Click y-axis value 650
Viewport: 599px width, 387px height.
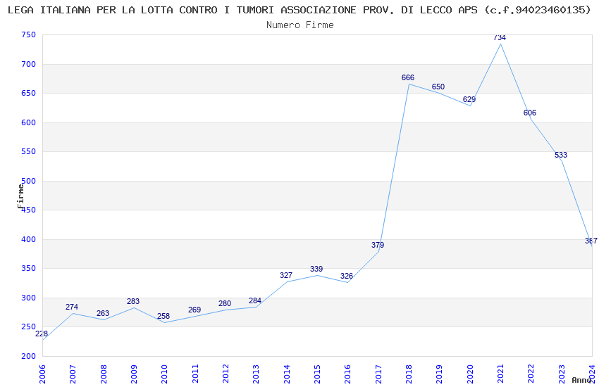tap(28, 93)
